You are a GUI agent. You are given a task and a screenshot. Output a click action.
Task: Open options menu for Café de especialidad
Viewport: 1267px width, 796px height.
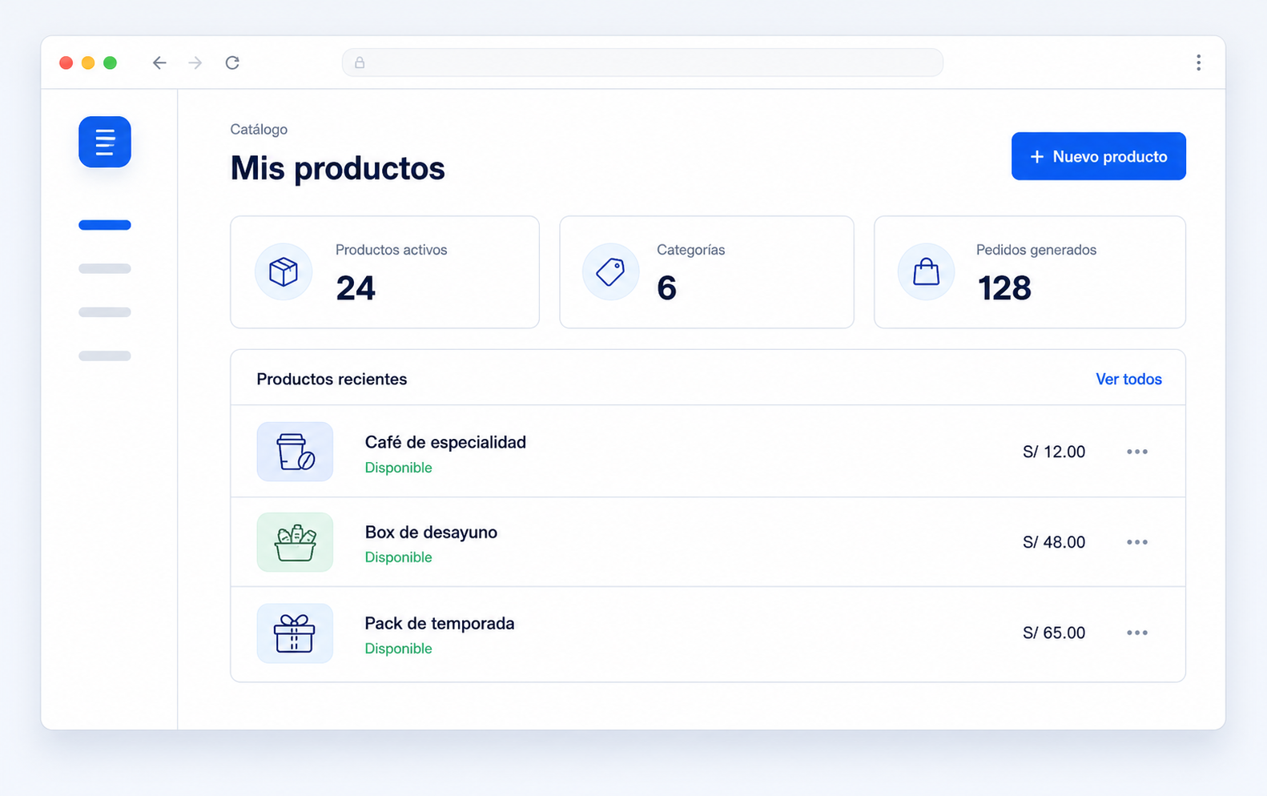(x=1137, y=452)
